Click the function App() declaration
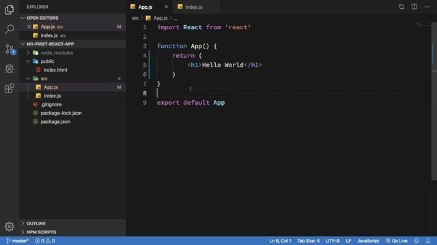The height and width of the screenshot is (245, 437). pos(186,46)
